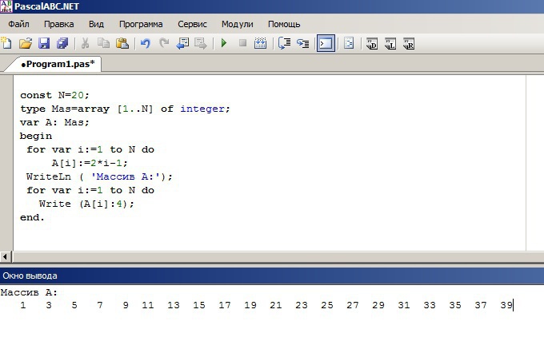This screenshot has height=337, width=544.
Task: Click 'Mas=array' in the type line
Action: pyautogui.click(x=81, y=109)
